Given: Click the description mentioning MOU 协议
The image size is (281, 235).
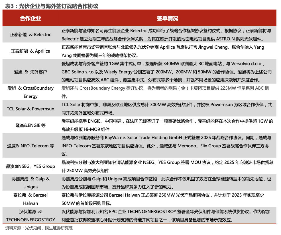Looking at the screenshot, I should pos(167,166).
